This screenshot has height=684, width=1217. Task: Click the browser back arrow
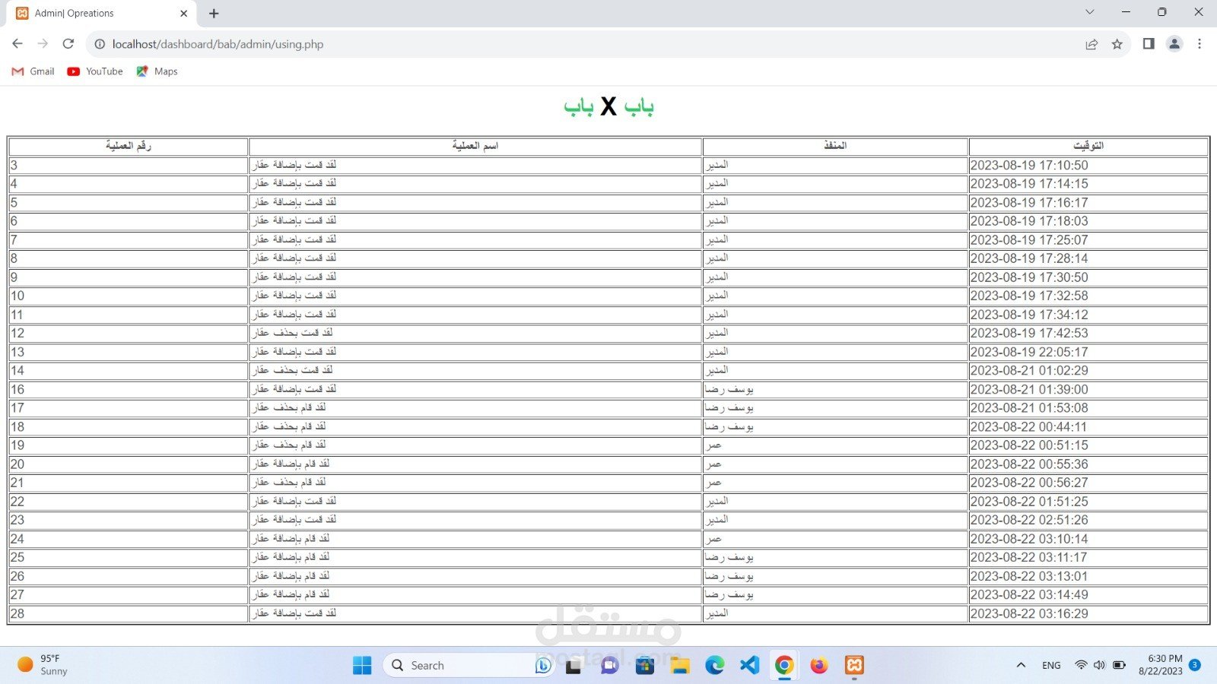tap(17, 44)
